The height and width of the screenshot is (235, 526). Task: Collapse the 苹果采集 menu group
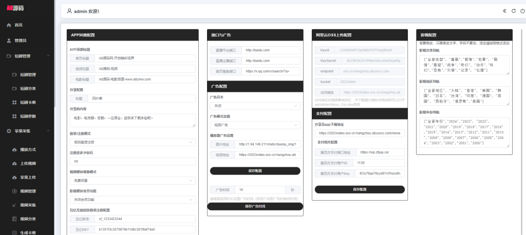pyautogui.click(x=47, y=131)
